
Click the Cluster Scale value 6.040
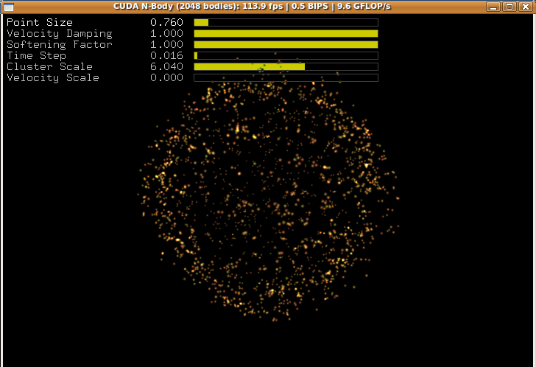point(166,67)
